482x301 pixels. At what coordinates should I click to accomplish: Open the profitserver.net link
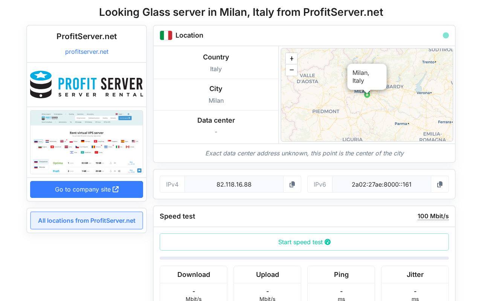87,52
